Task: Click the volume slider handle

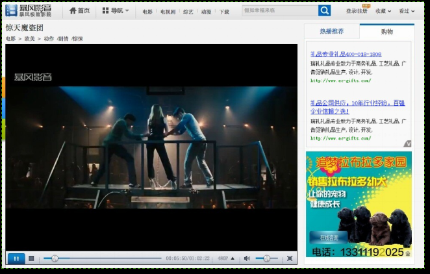Action: tap(266, 258)
